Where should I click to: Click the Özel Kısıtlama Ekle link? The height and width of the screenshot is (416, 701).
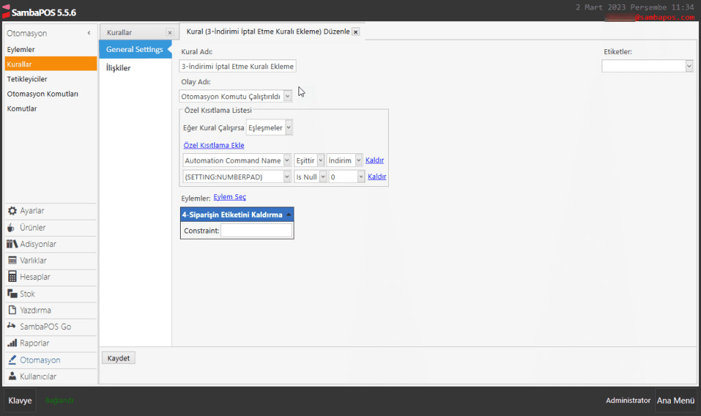click(x=214, y=145)
